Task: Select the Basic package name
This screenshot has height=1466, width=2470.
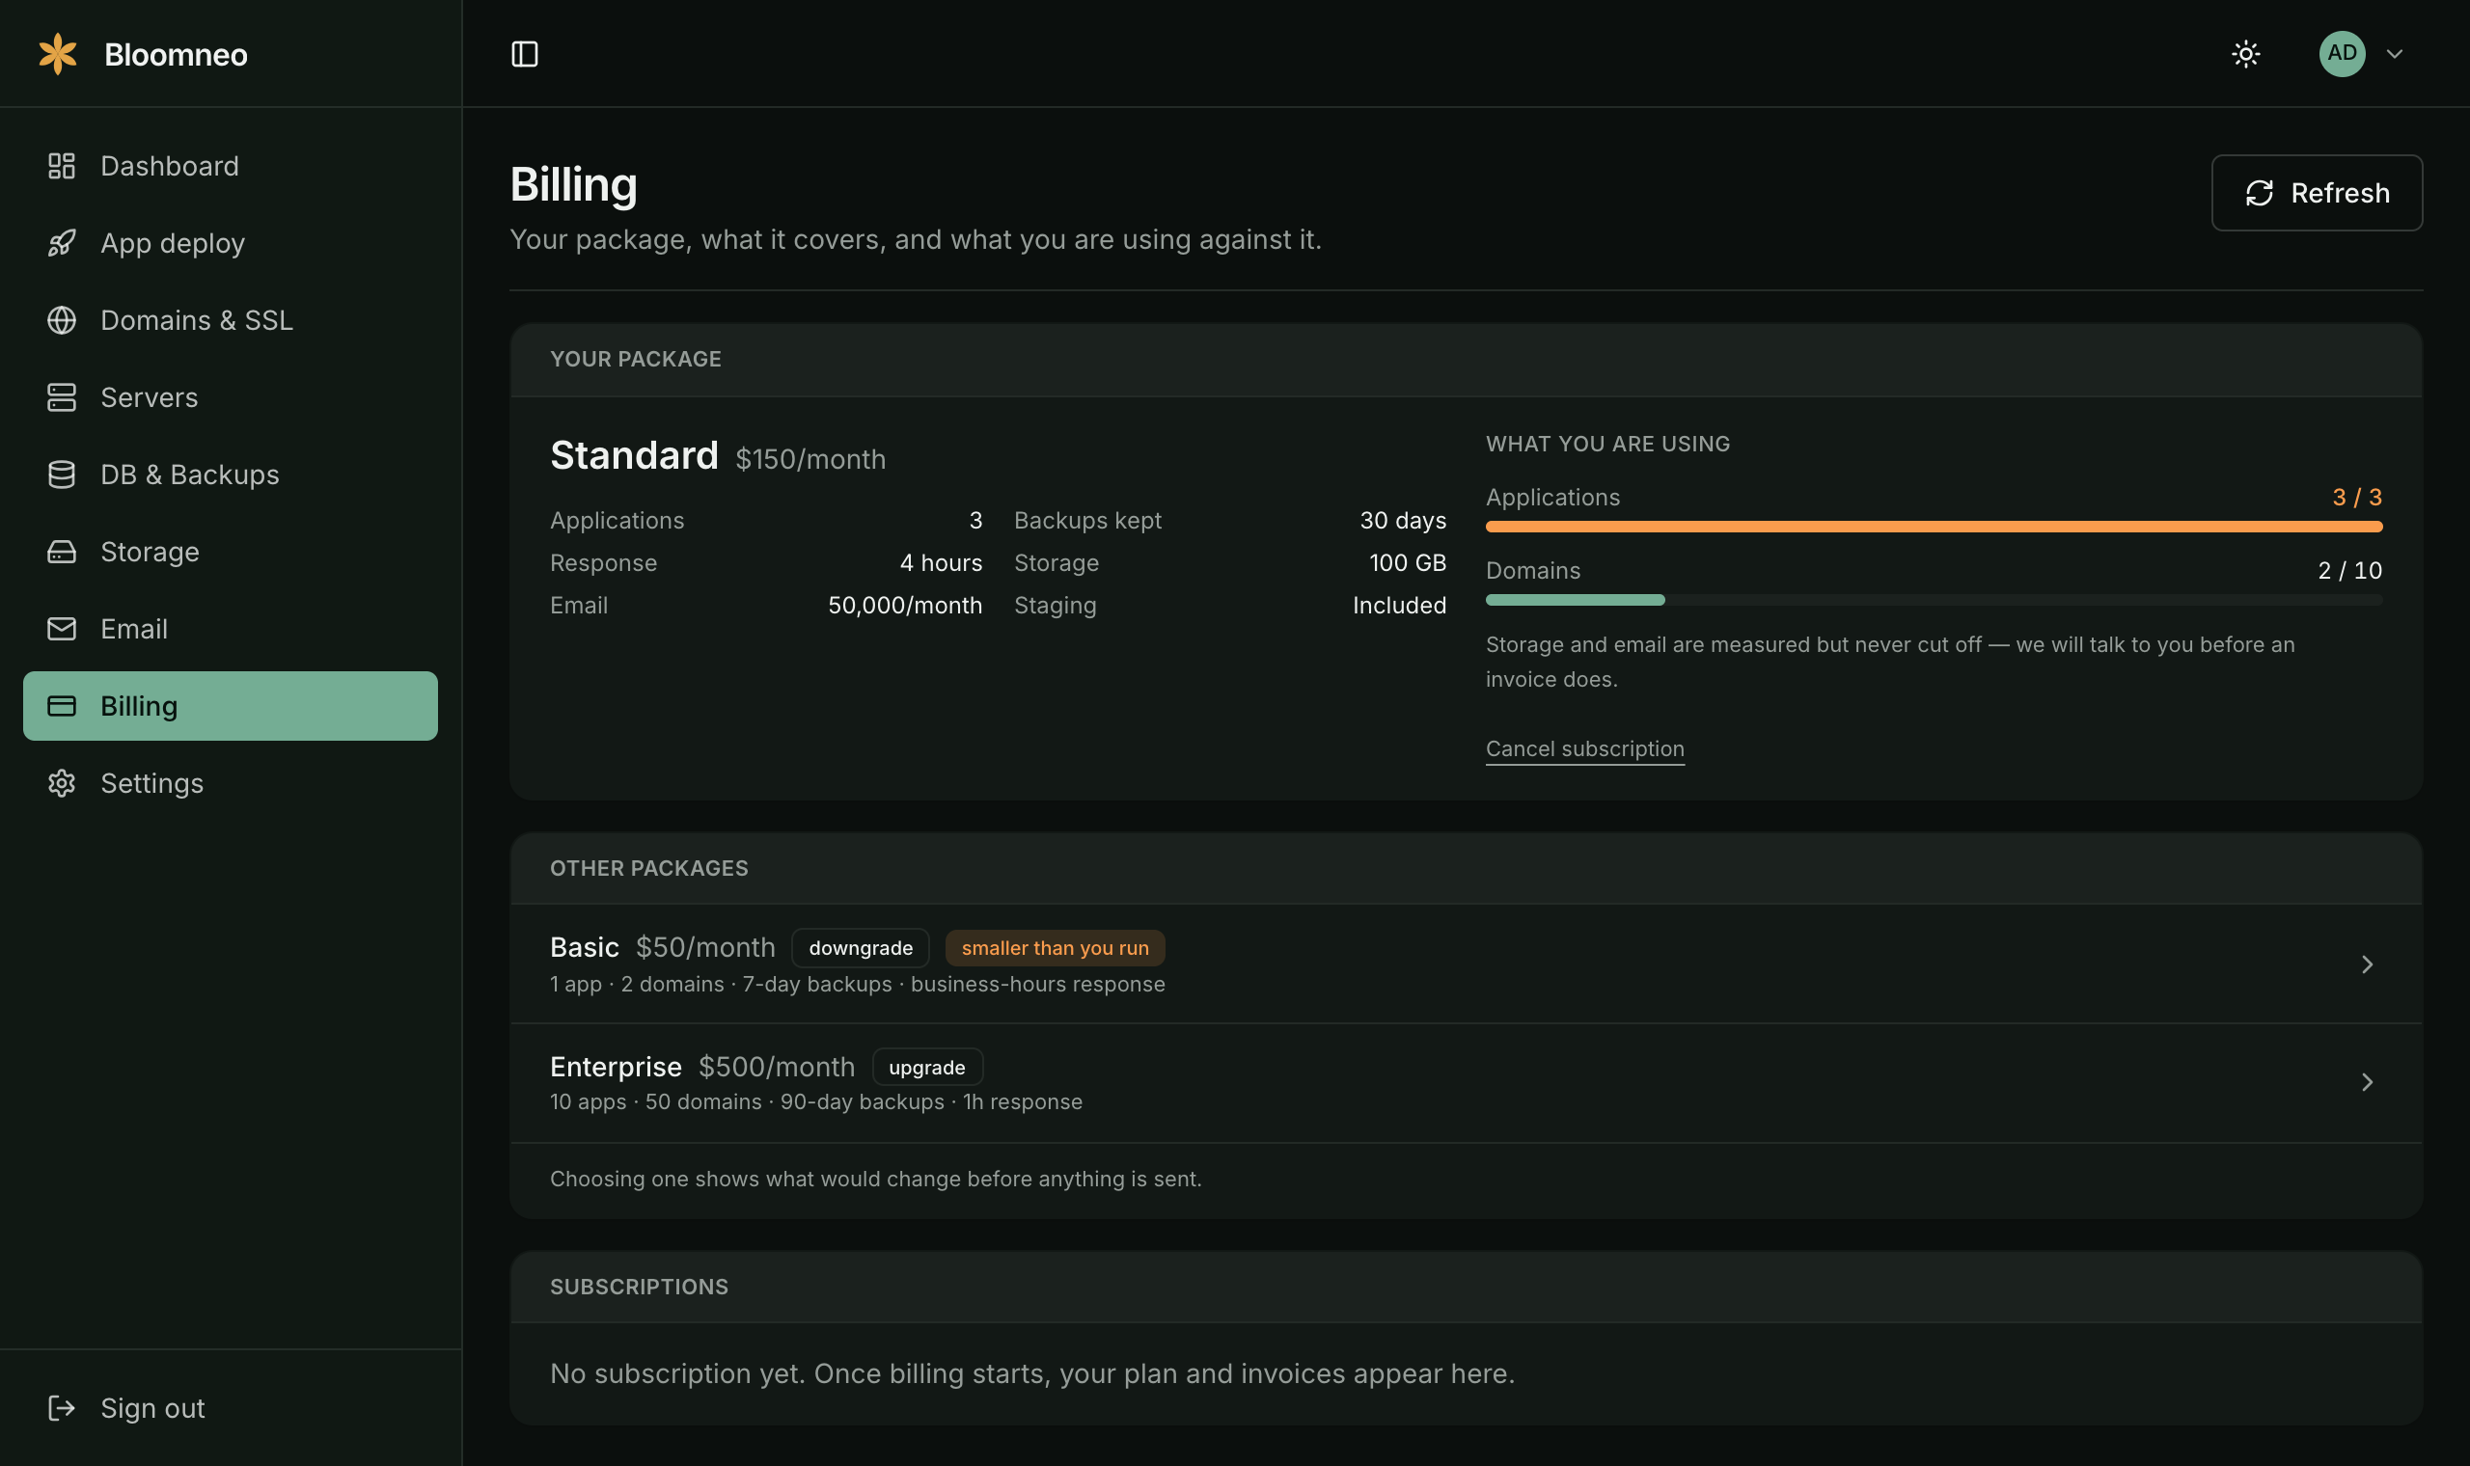Action: pos(584,947)
